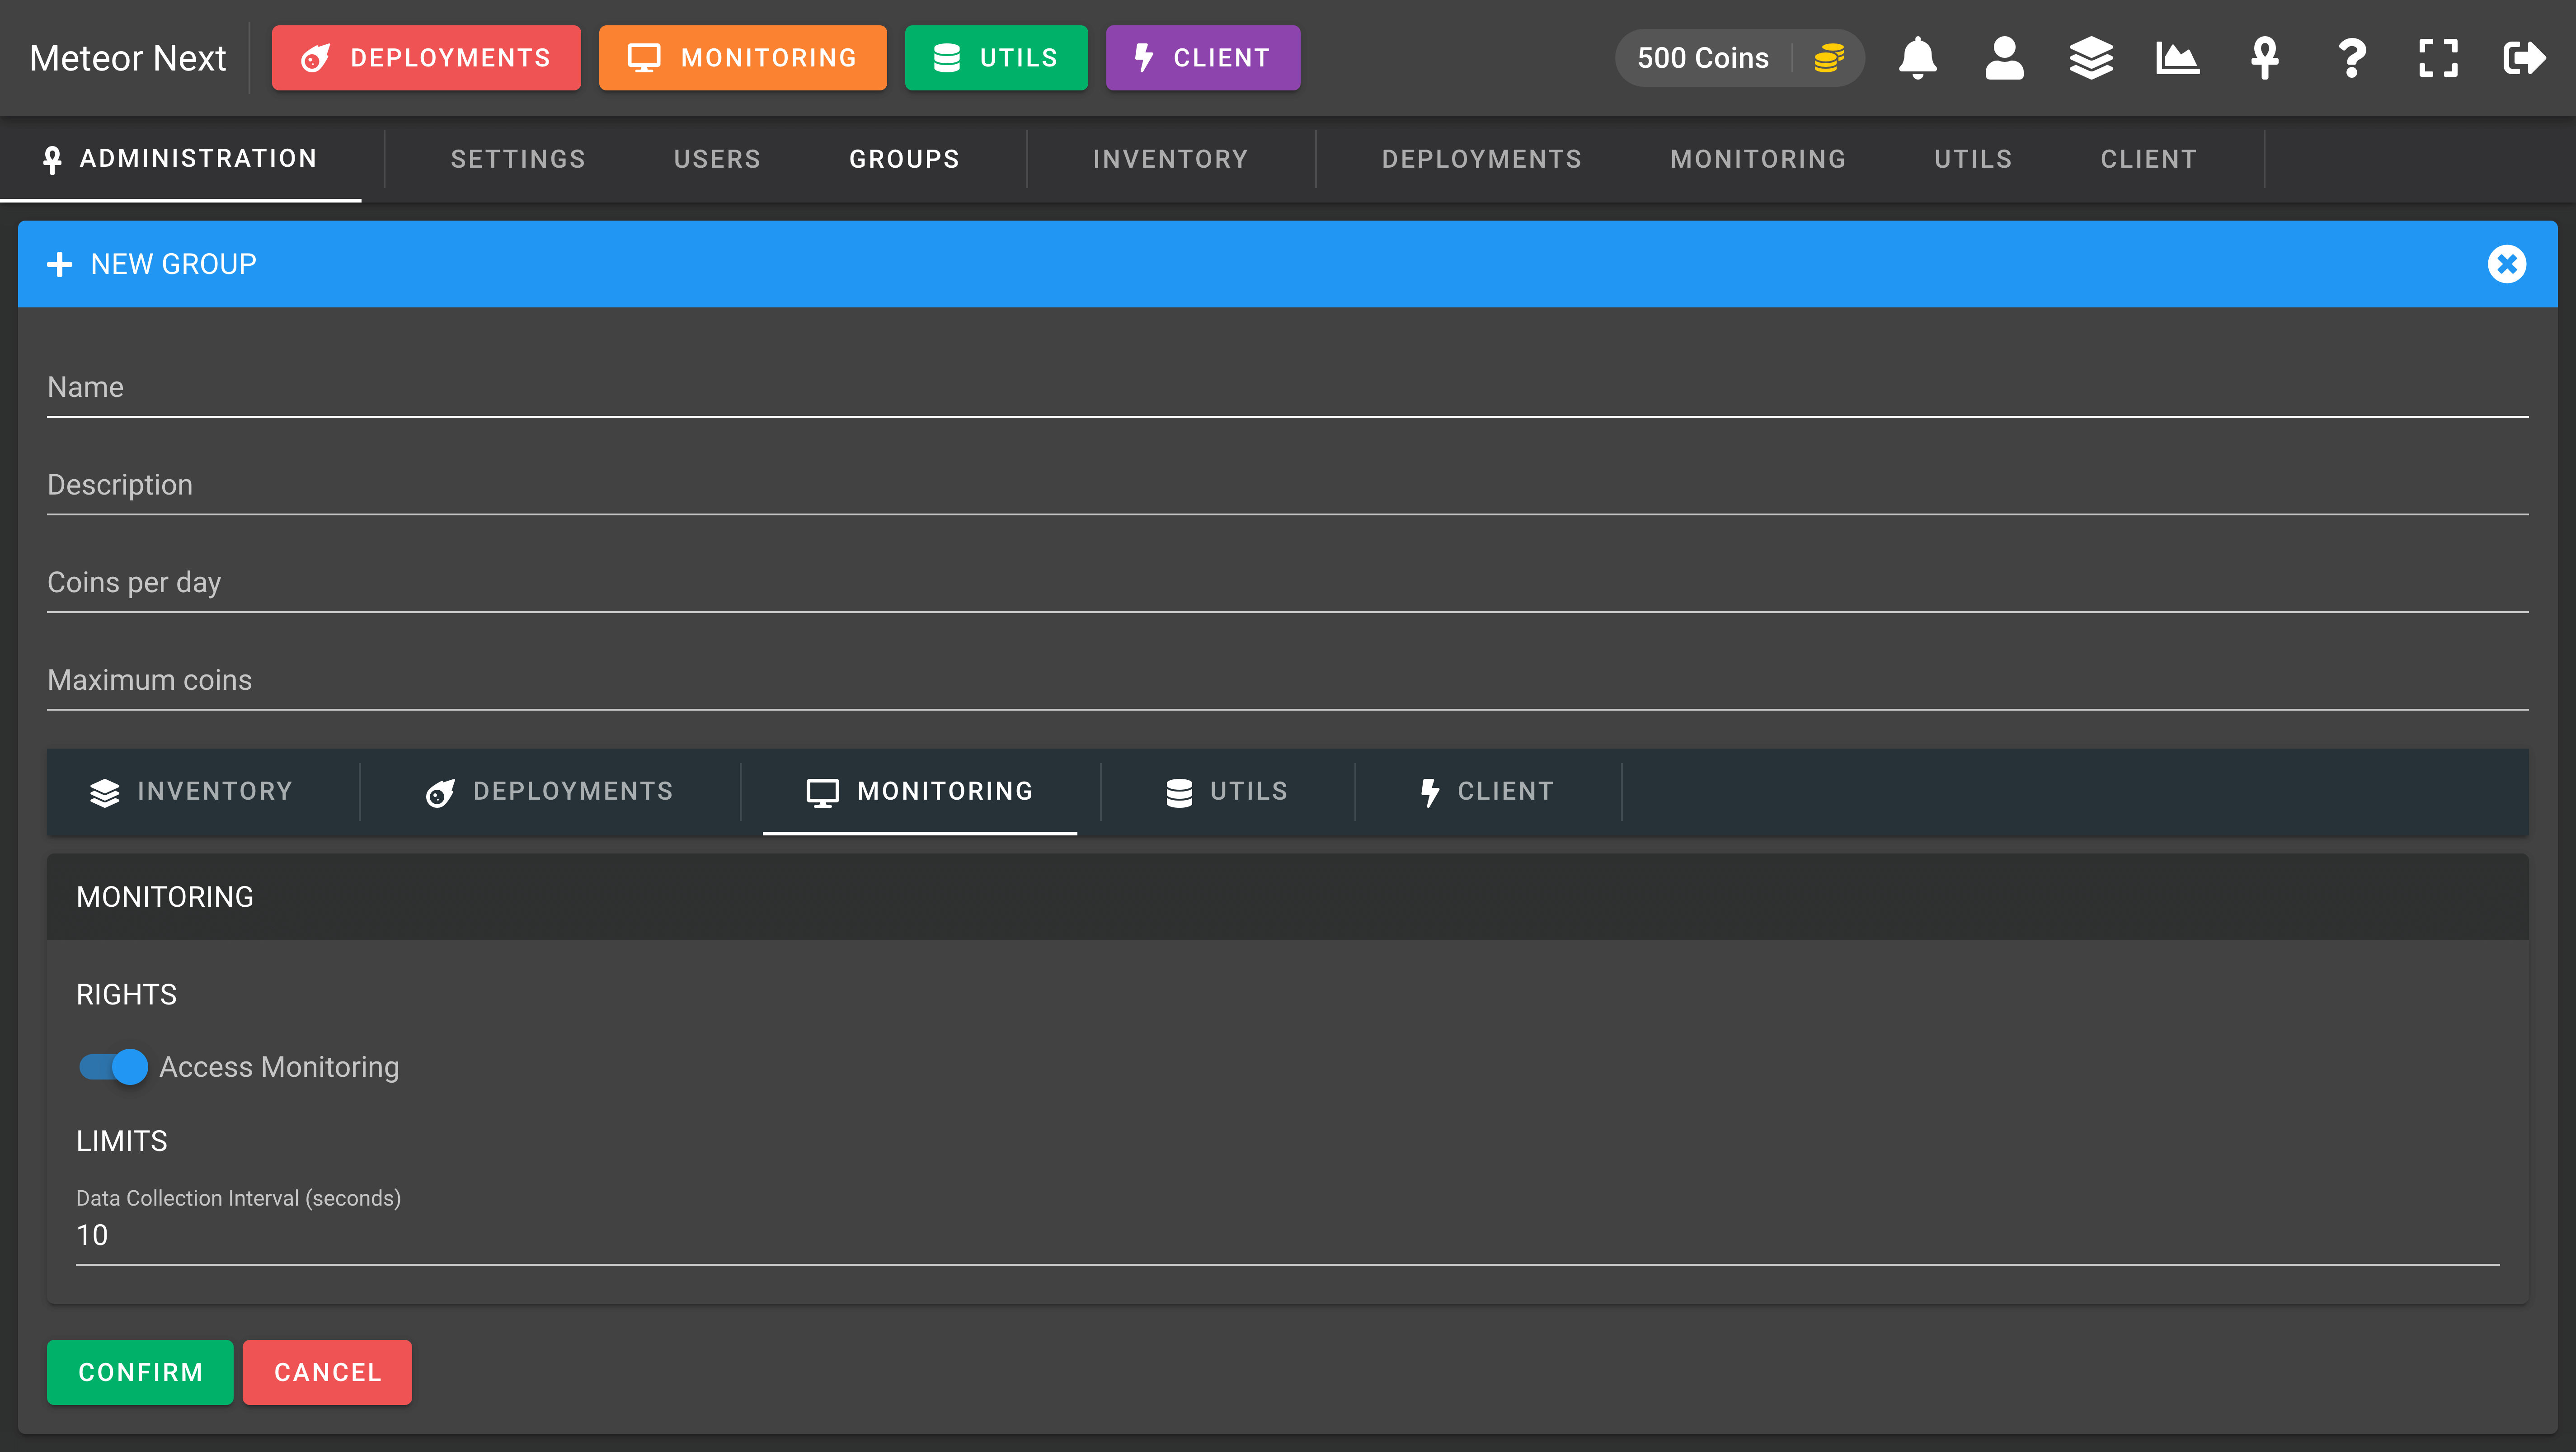Open the notifications bell icon
2576x1452 pixels.
[x=1917, y=58]
